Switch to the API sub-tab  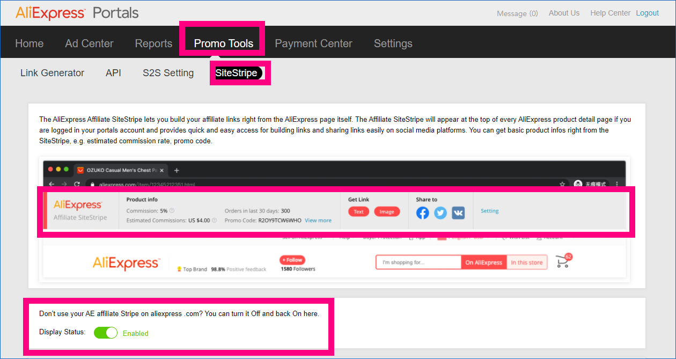pos(114,73)
